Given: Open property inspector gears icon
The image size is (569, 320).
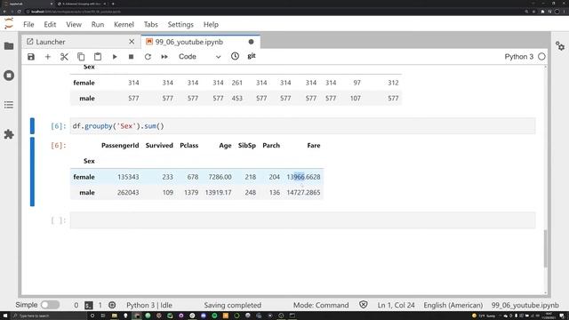Looking at the screenshot, I should [x=560, y=46].
